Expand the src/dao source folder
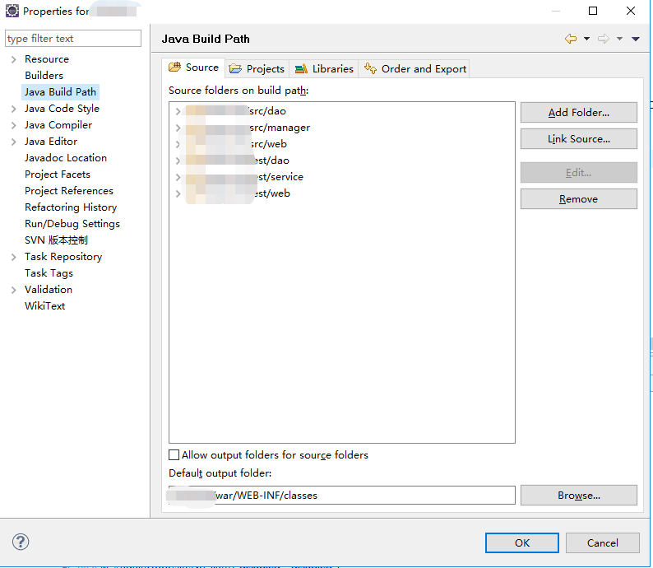This screenshot has width=653, height=568. pos(178,111)
